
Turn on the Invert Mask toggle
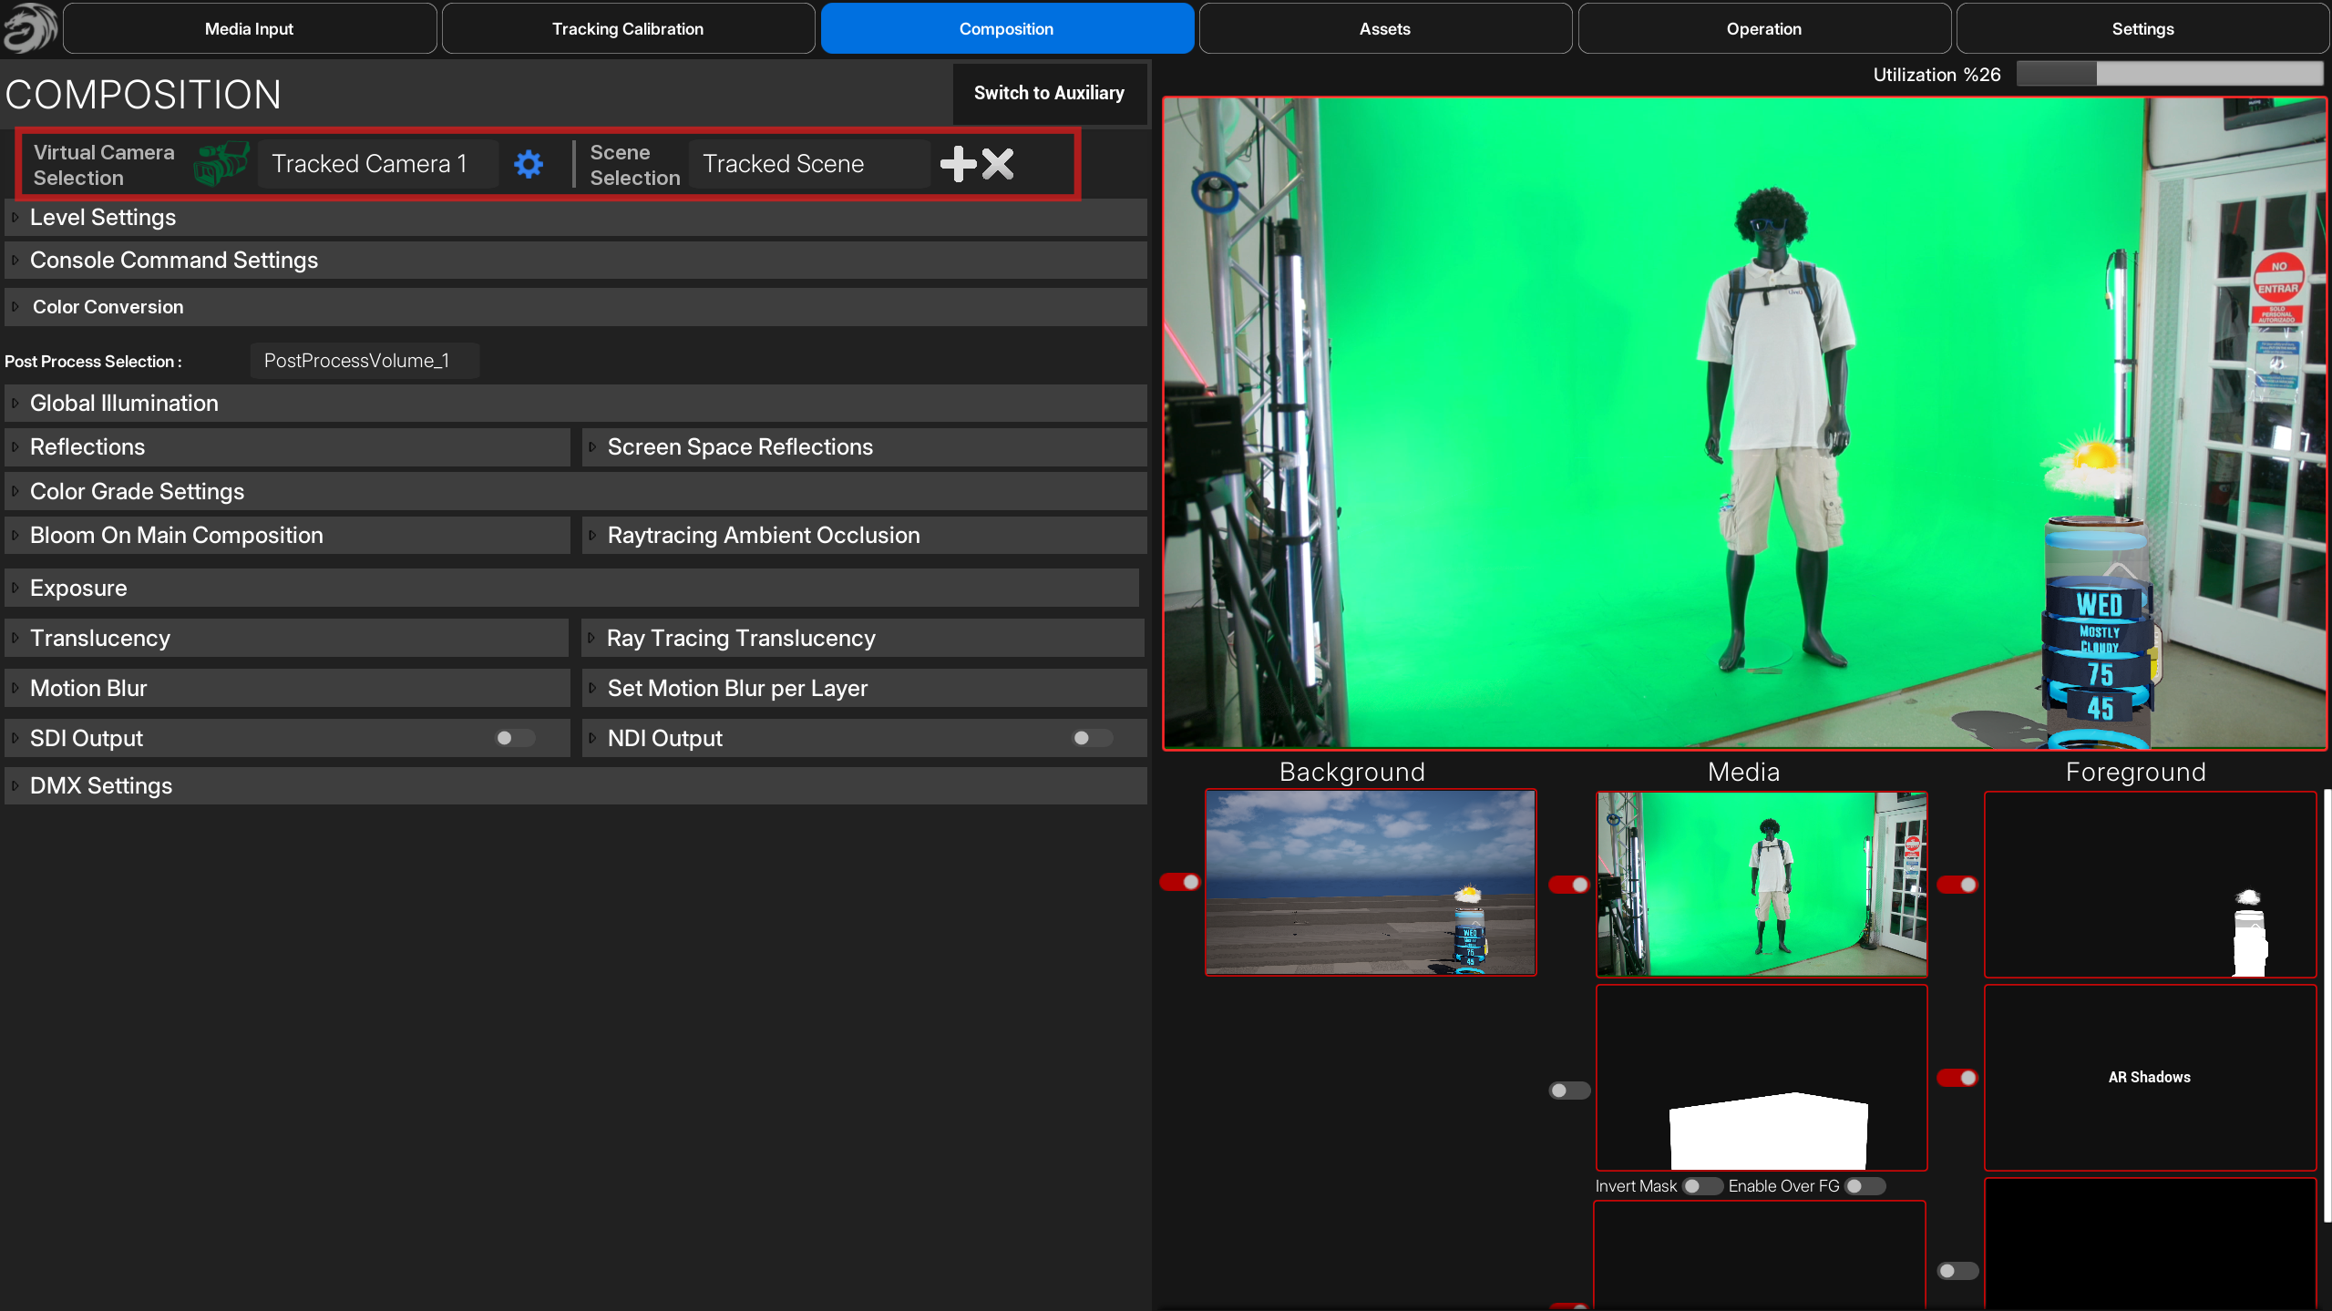[1700, 1186]
